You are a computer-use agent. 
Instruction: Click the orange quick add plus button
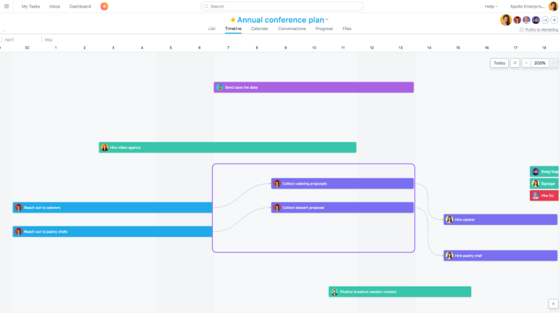tap(104, 6)
